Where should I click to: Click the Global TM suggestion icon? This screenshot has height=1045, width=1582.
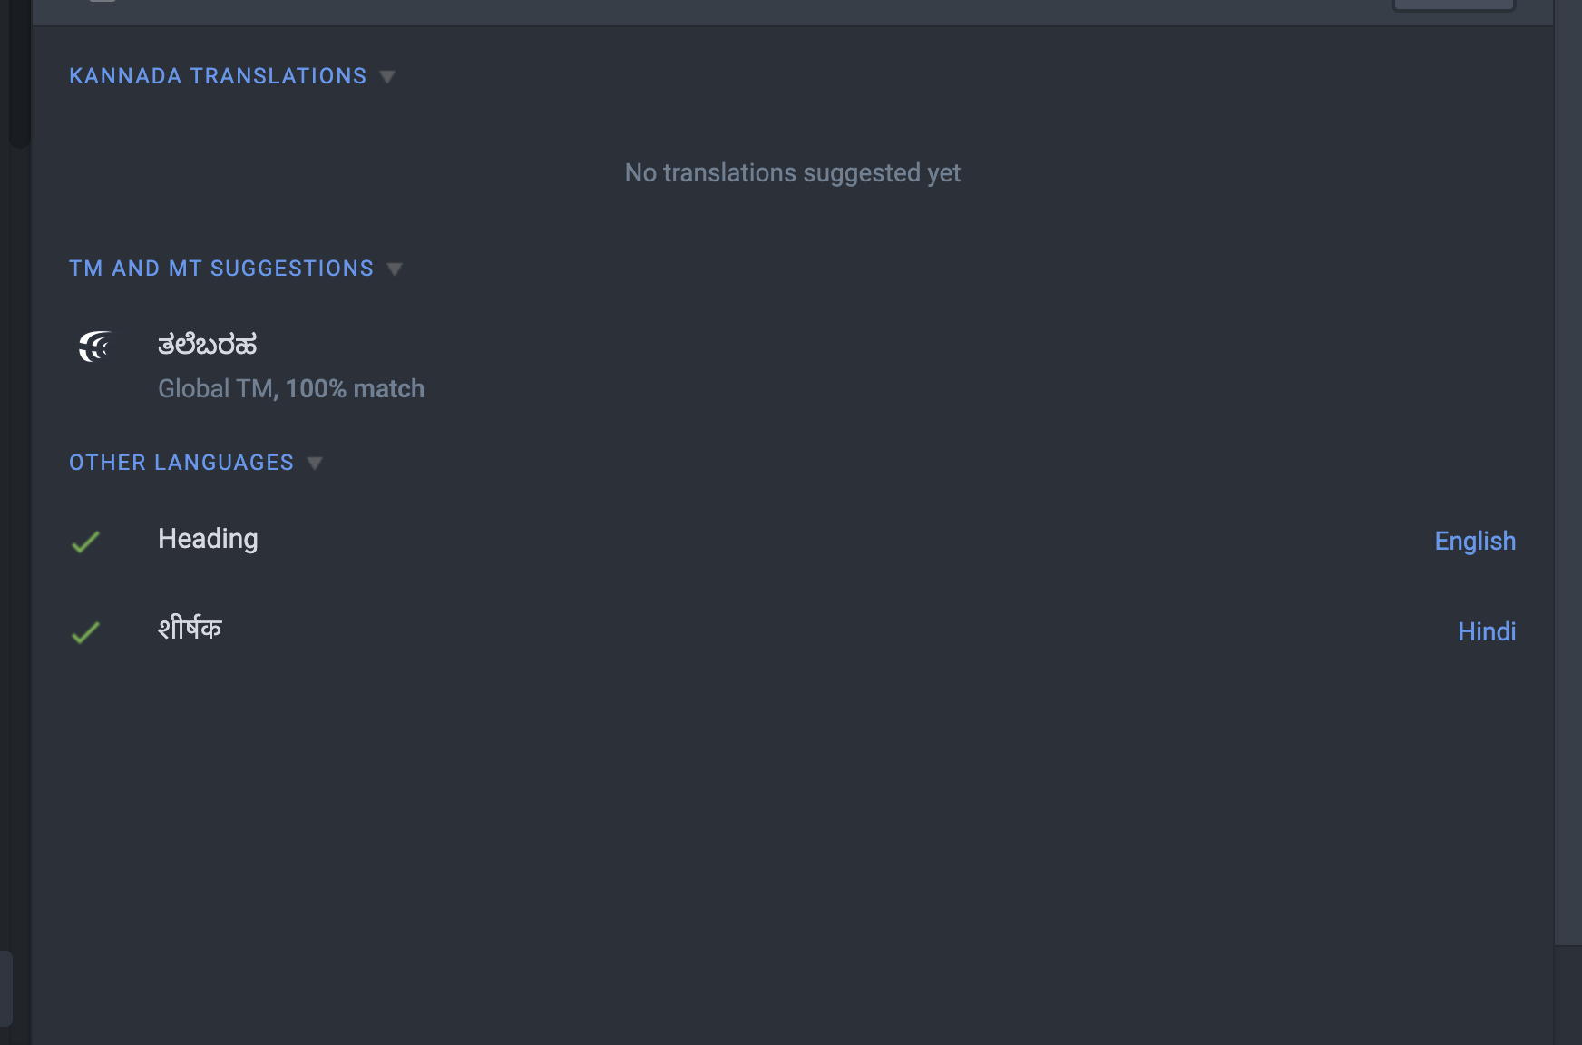coord(94,346)
